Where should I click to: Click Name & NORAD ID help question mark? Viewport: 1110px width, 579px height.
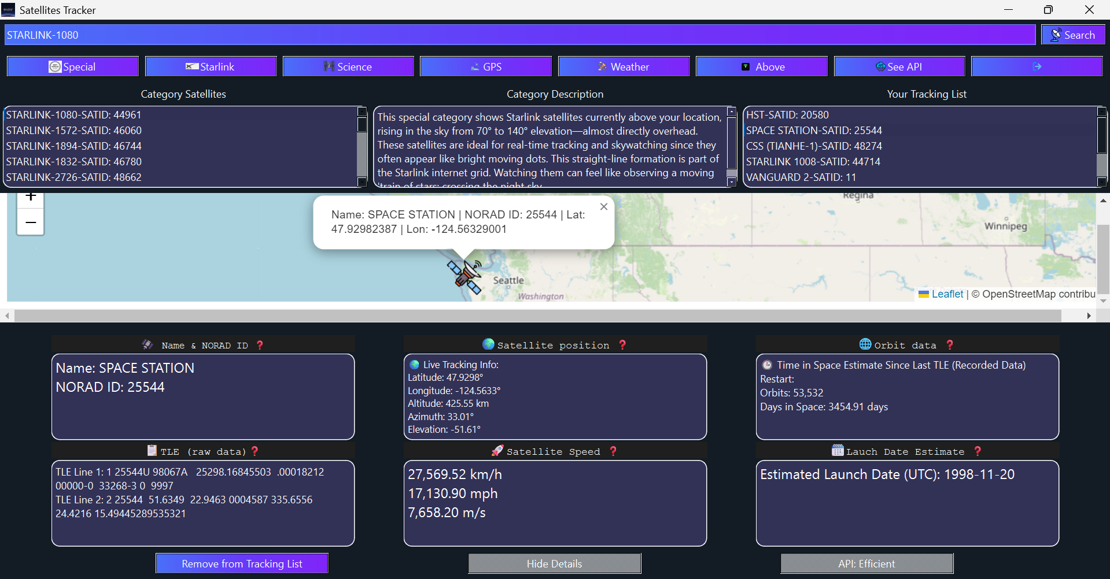click(x=260, y=345)
